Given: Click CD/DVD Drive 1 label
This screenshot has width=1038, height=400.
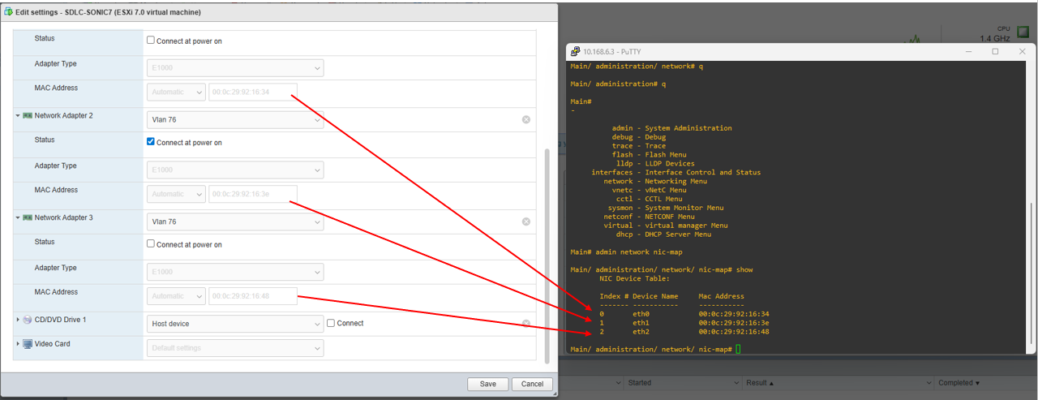Looking at the screenshot, I should pos(60,320).
